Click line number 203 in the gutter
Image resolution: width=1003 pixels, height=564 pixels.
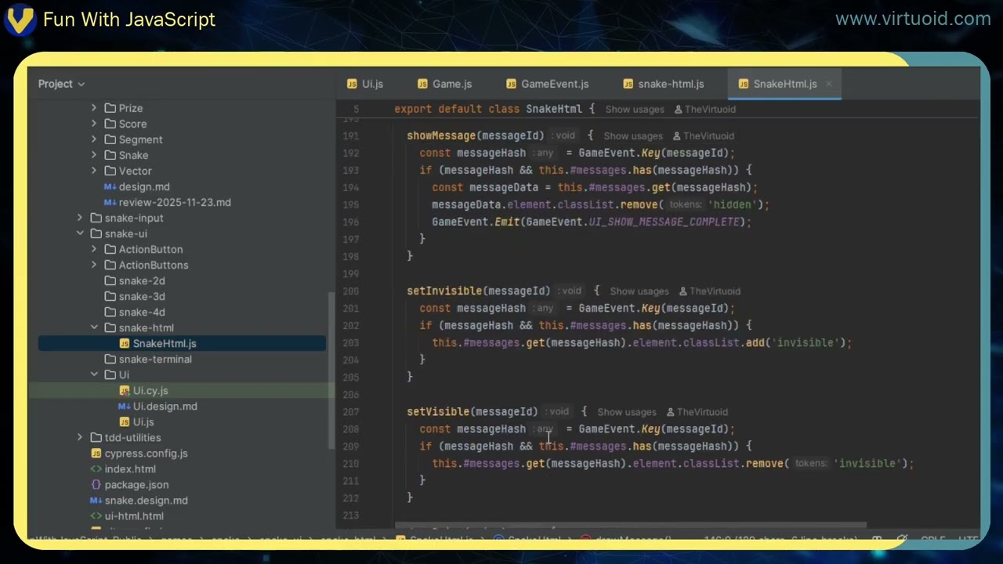click(351, 342)
